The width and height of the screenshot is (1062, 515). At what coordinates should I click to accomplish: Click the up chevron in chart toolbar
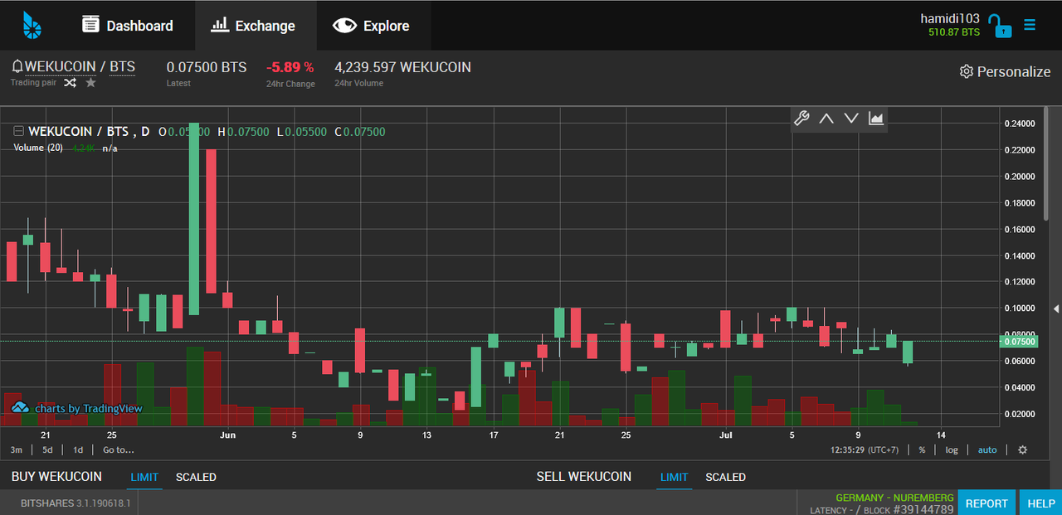click(x=826, y=119)
